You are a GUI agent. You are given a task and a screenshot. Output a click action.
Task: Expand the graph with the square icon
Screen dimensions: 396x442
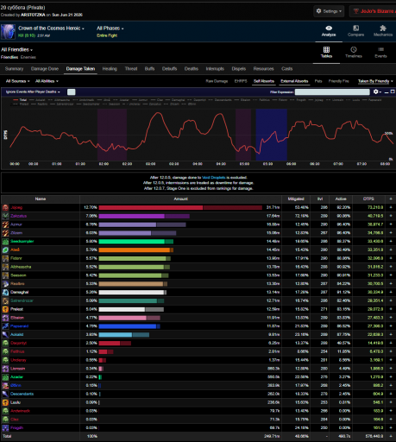pos(393,92)
